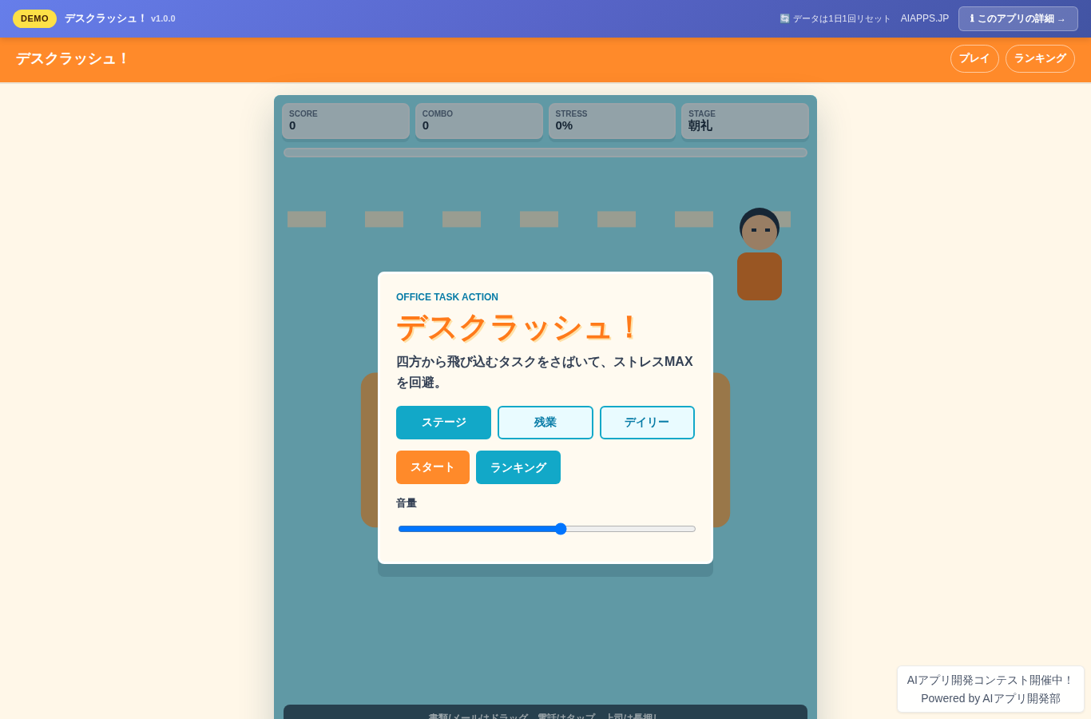Click the STAGE 朝礼 panel
1091x719 pixels.
click(745, 121)
